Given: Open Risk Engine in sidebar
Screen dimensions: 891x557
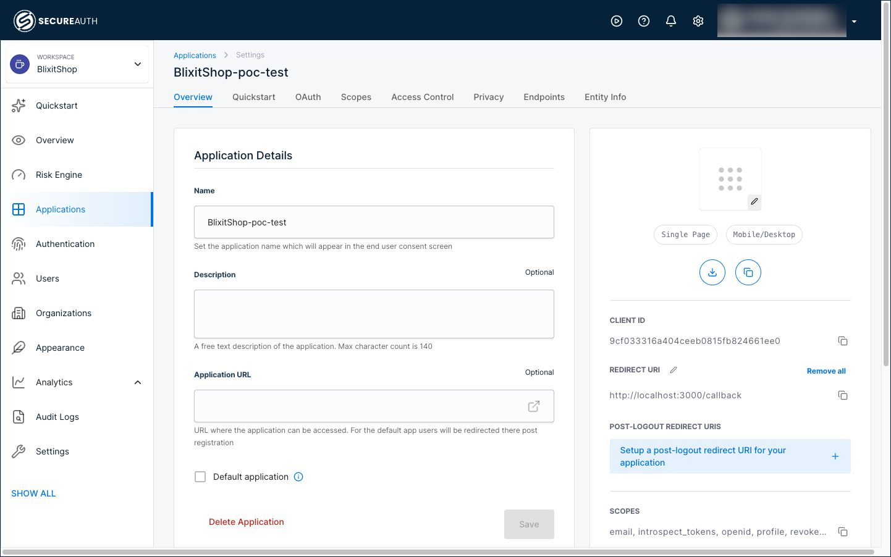Looking at the screenshot, I should coord(77,175).
